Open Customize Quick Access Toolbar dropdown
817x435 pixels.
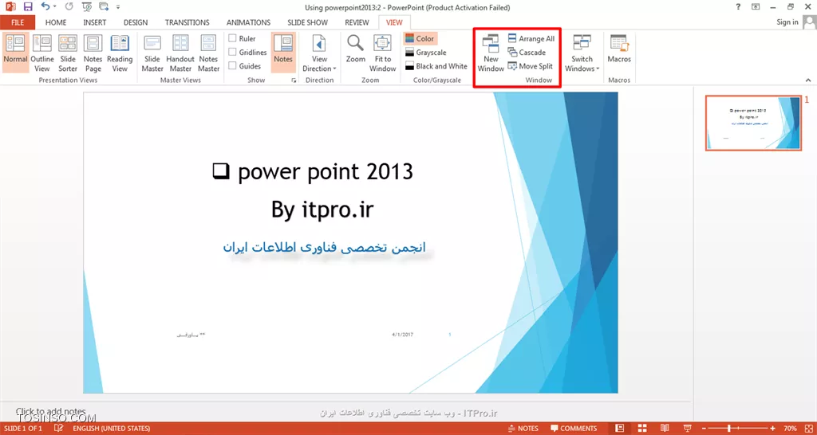pos(118,7)
